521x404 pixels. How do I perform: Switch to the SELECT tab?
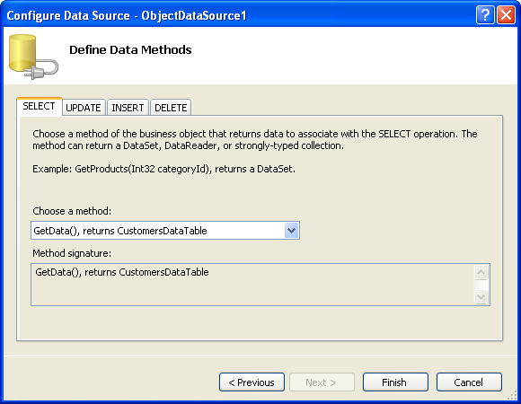tap(40, 106)
